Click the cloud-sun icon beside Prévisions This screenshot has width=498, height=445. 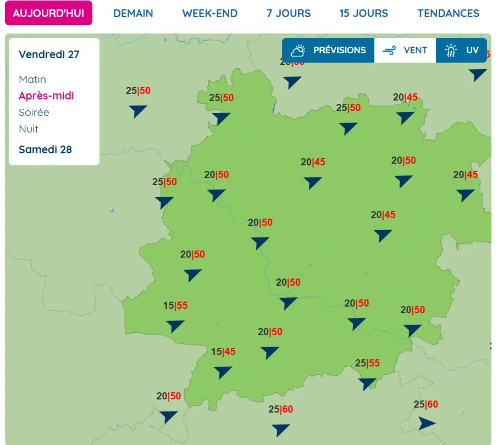click(x=298, y=51)
